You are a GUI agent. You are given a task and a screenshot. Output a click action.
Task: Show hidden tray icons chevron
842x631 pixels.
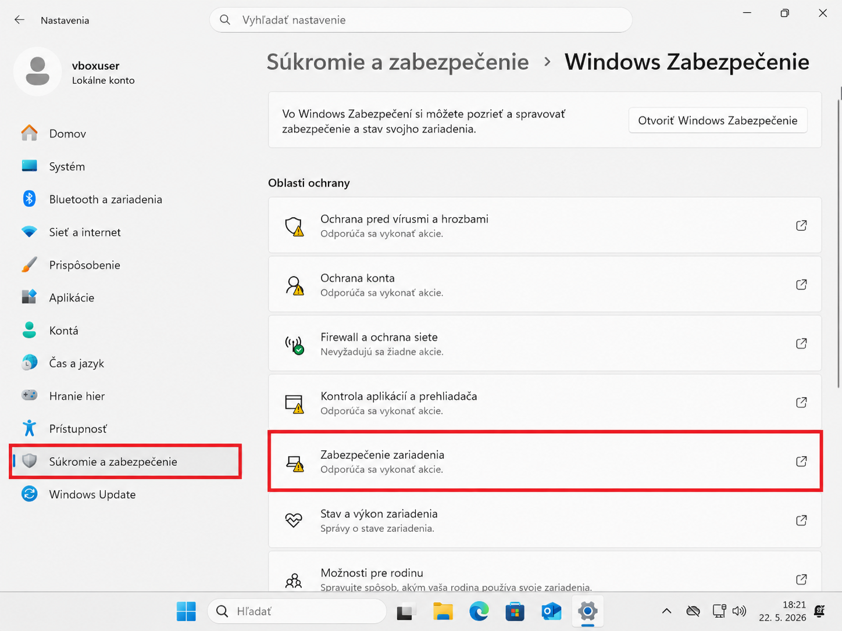click(667, 611)
